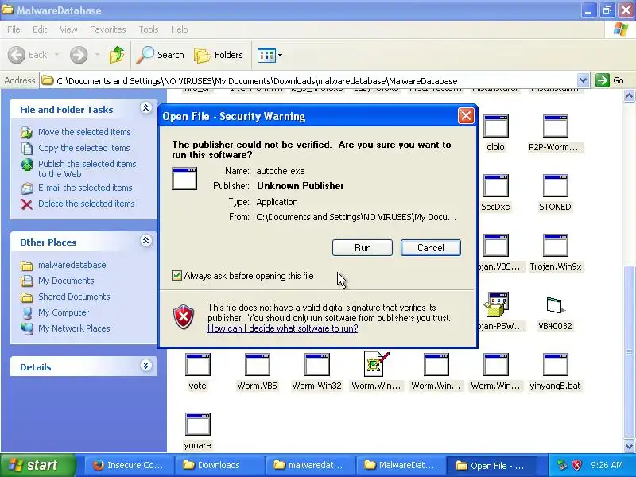The height and width of the screenshot is (477, 636).
Task: Select the Worm.Win32 file icon
Action: pos(316,365)
